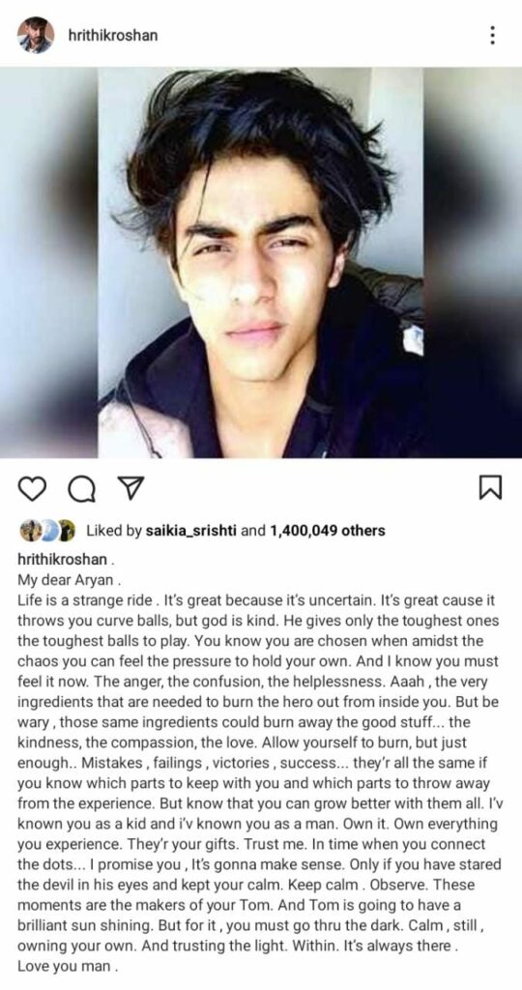Tap the blurred right photo margin

(473, 263)
